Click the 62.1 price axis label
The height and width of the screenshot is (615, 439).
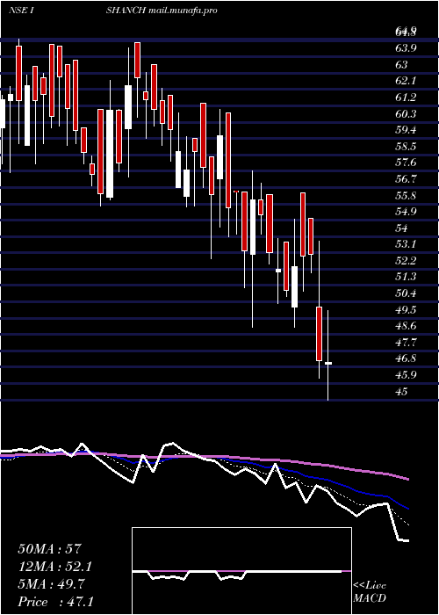[x=406, y=81]
